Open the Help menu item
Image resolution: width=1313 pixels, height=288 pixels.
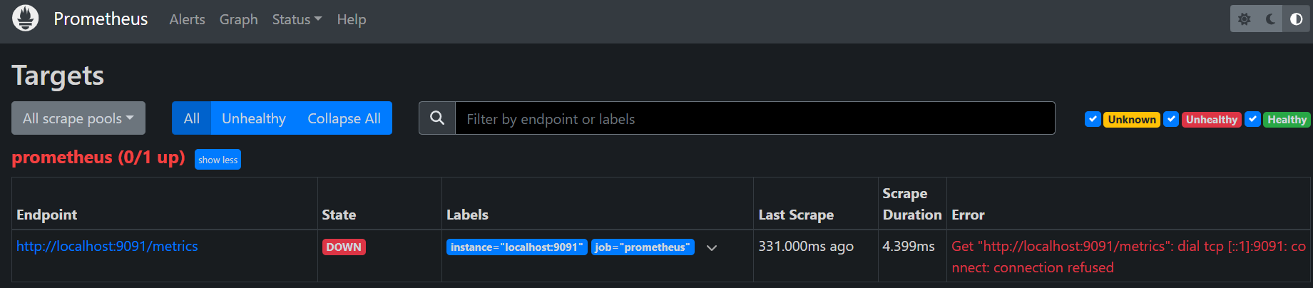coord(351,19)
